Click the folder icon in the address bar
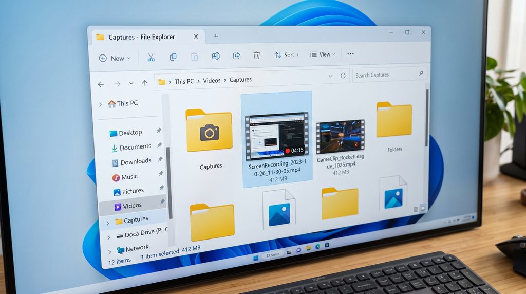This screenshot has width=526, height=294. pos(162,82)
